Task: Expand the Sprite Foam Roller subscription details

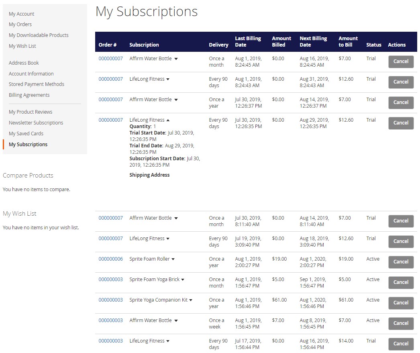Action: (x=173, y=259)
